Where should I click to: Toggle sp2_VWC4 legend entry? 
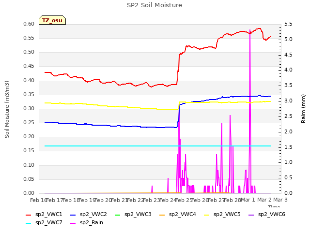click(178, 214)
